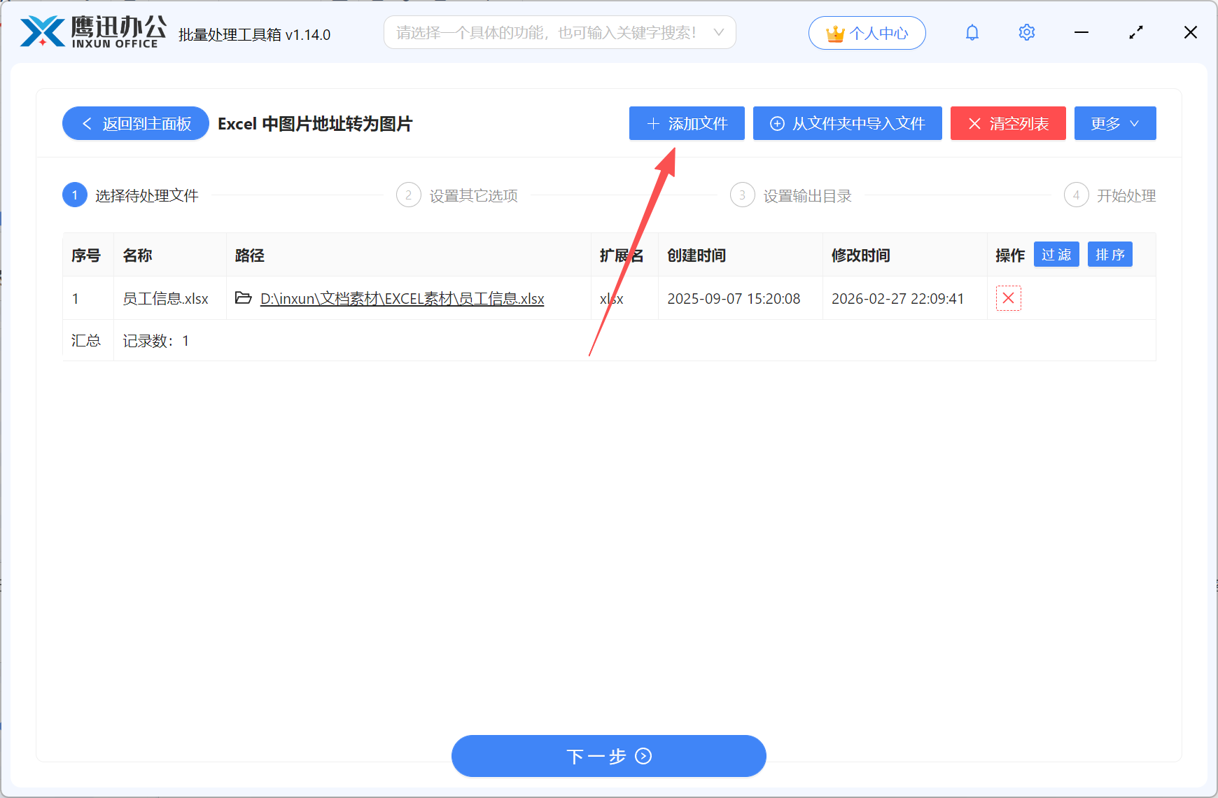This screenshot has width=1218, height=798.
Task: Enable 排序 sorting
Action: [x=1109, y=254]
